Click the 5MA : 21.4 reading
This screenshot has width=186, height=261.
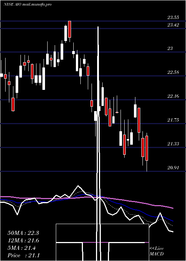[x=22, y=248]
